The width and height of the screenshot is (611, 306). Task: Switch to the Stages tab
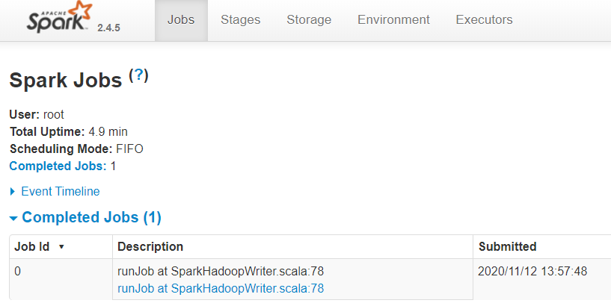pos(240,20)
